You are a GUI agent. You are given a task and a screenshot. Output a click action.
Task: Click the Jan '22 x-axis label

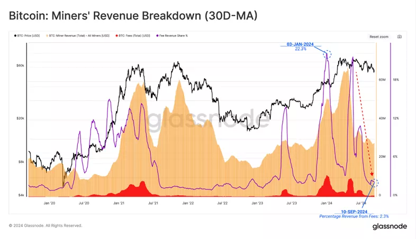187,202
